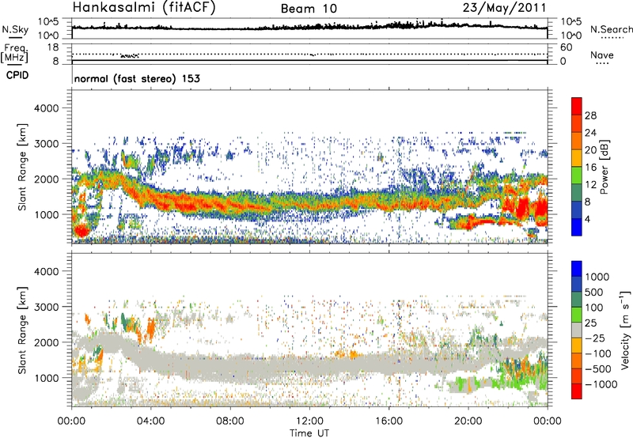This screenshot has width=633, height=438.
Task: Click '04:00' on the time axis
Action: pyautogui.click(x=151, y=421)
